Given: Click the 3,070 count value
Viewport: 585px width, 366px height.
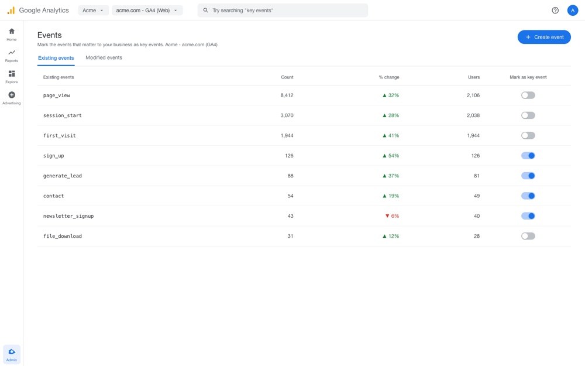Looking at the screenshot, I should [287, 115].
